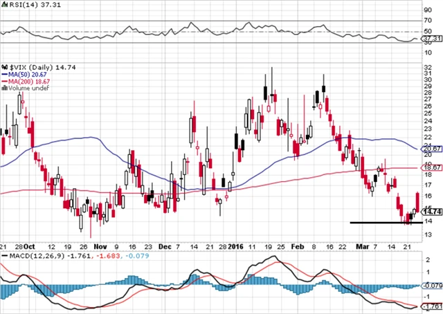Viewport: 443px width, 314px height.
Task: Click the -1.761 MACD value tag
Action: click(x=431, y=304)
